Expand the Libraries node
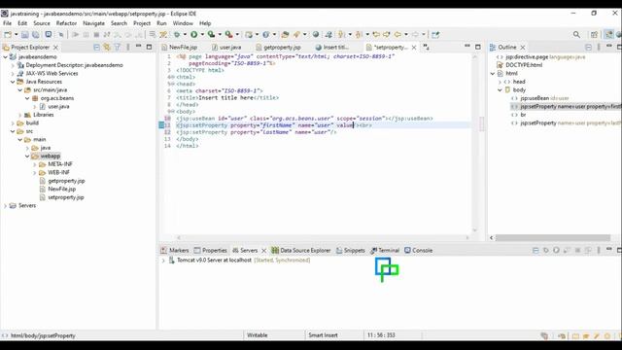 pyautogui.click(x=20, y=115)
